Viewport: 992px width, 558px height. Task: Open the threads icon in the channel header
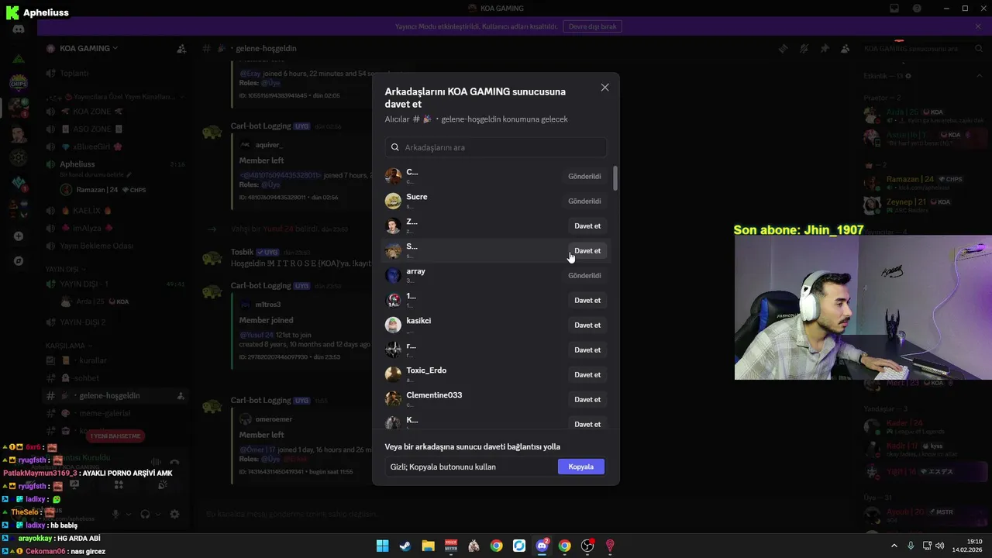pos(784,48)
